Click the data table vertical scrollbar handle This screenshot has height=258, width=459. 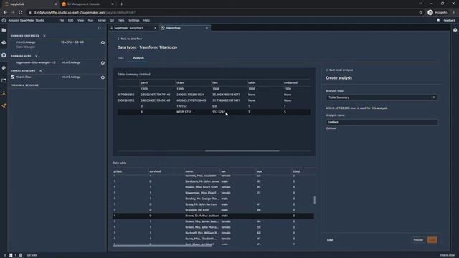[x=314, y=200]
